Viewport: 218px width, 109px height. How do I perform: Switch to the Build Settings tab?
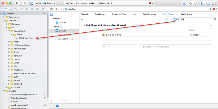(149, 14)
